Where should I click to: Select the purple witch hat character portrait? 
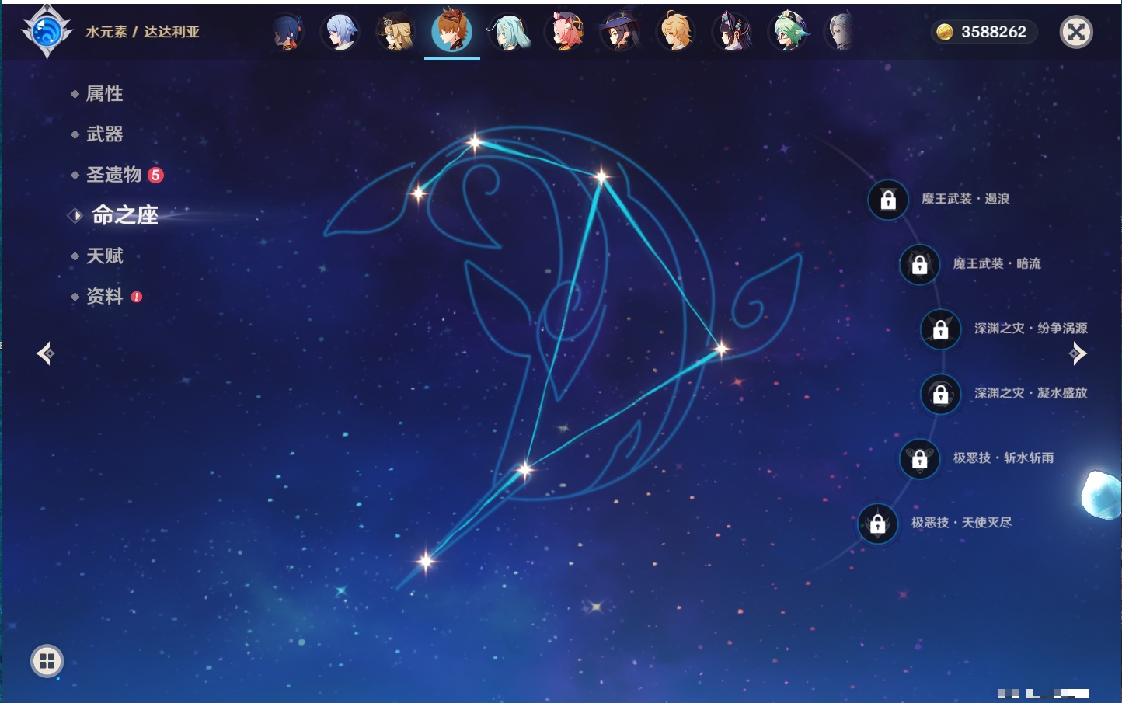[x=620, y=32]
